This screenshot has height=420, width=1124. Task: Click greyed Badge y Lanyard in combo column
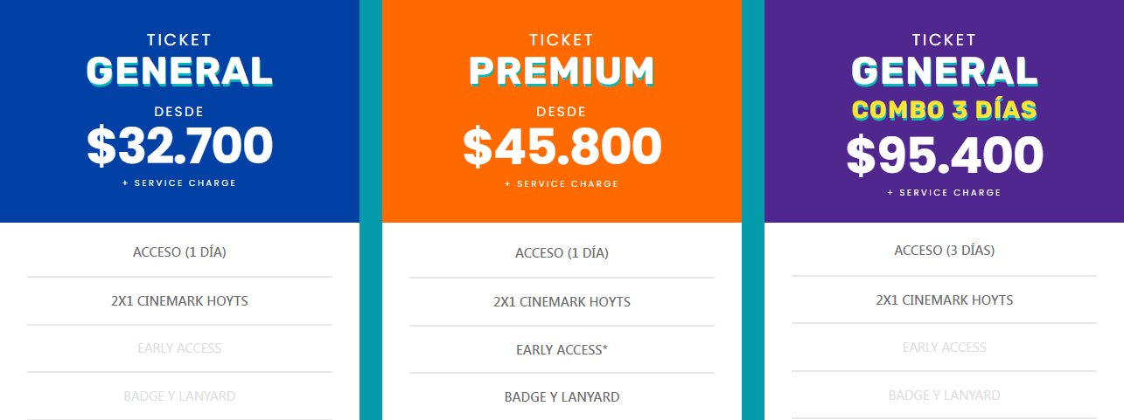tap(944, 395)
